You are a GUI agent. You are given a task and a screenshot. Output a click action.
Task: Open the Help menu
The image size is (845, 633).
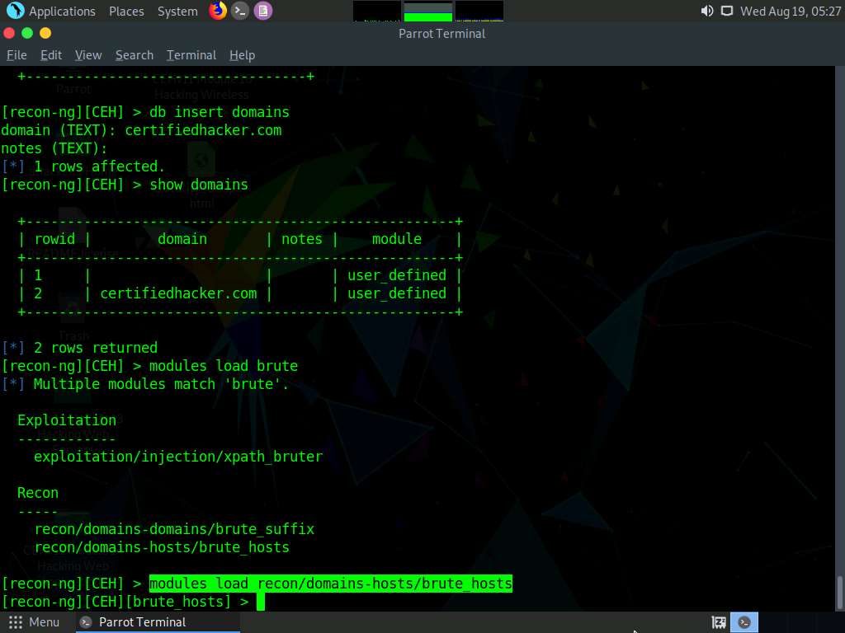click(242, 55)
